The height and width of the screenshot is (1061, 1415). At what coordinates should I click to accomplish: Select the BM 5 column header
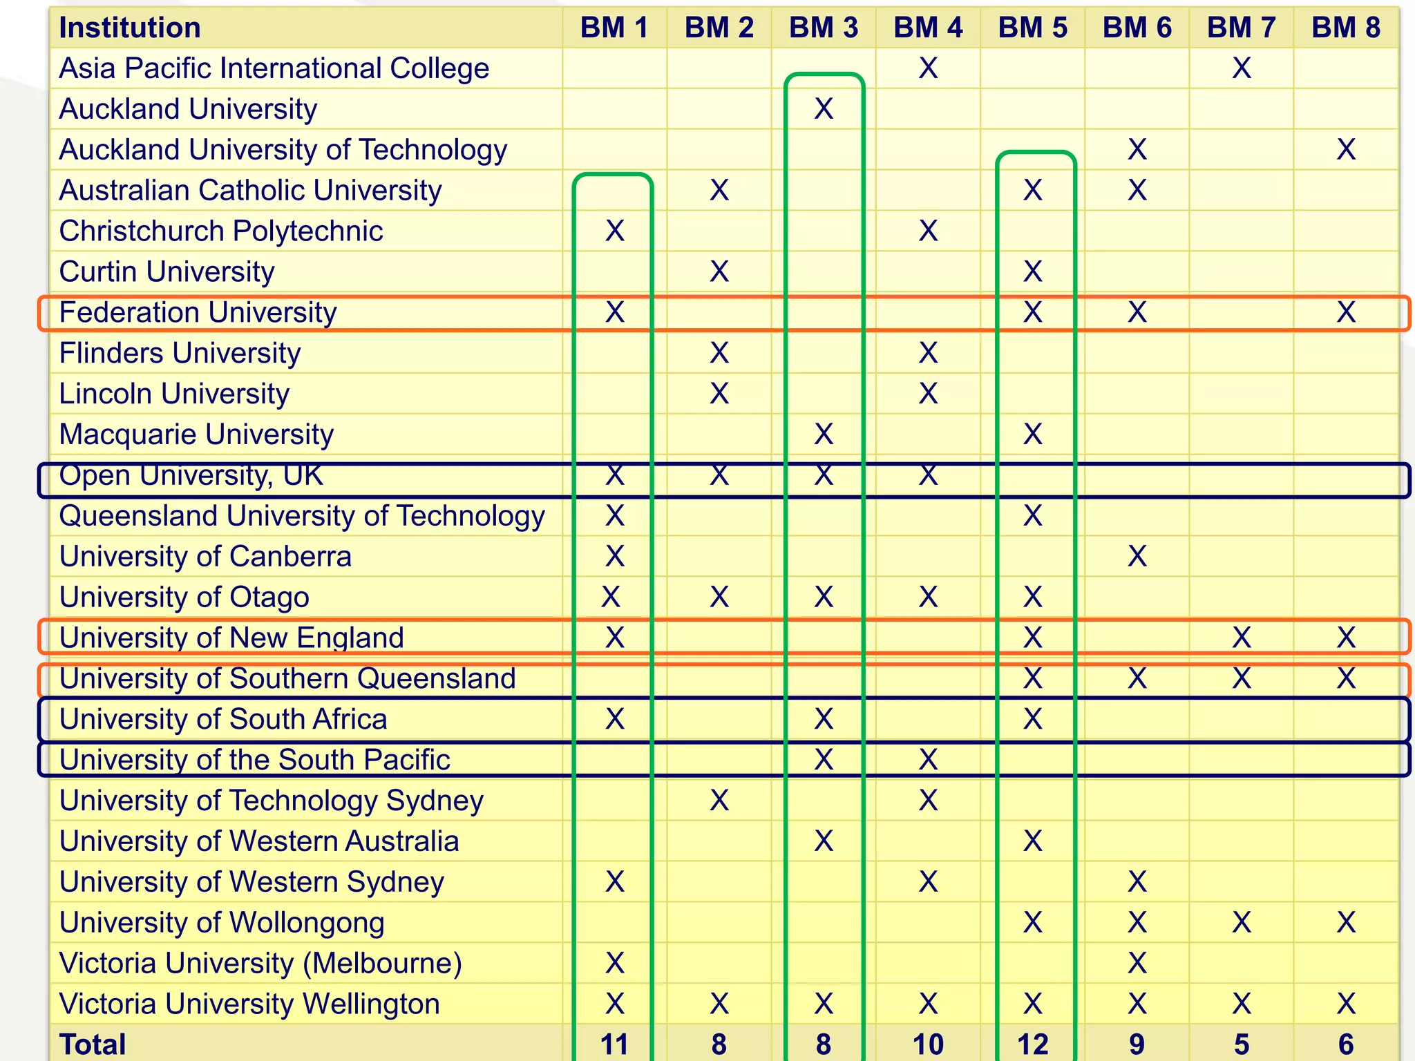[1032, 28]
